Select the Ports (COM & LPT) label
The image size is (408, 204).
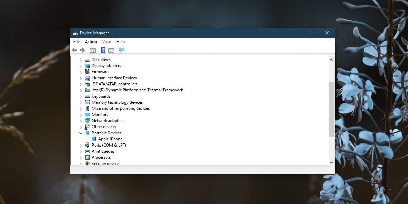pos(109,145)
